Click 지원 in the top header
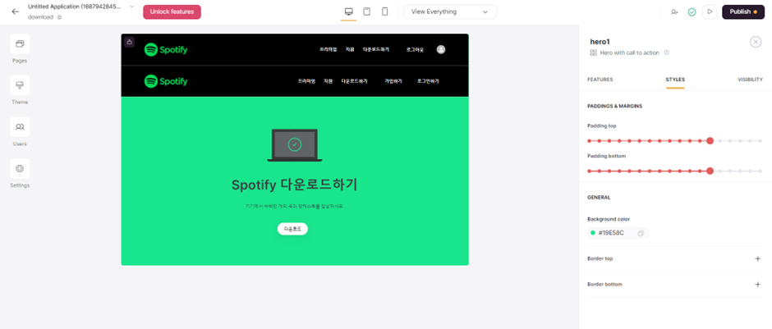This screenshot has height=329, width=772. point(350,50)
